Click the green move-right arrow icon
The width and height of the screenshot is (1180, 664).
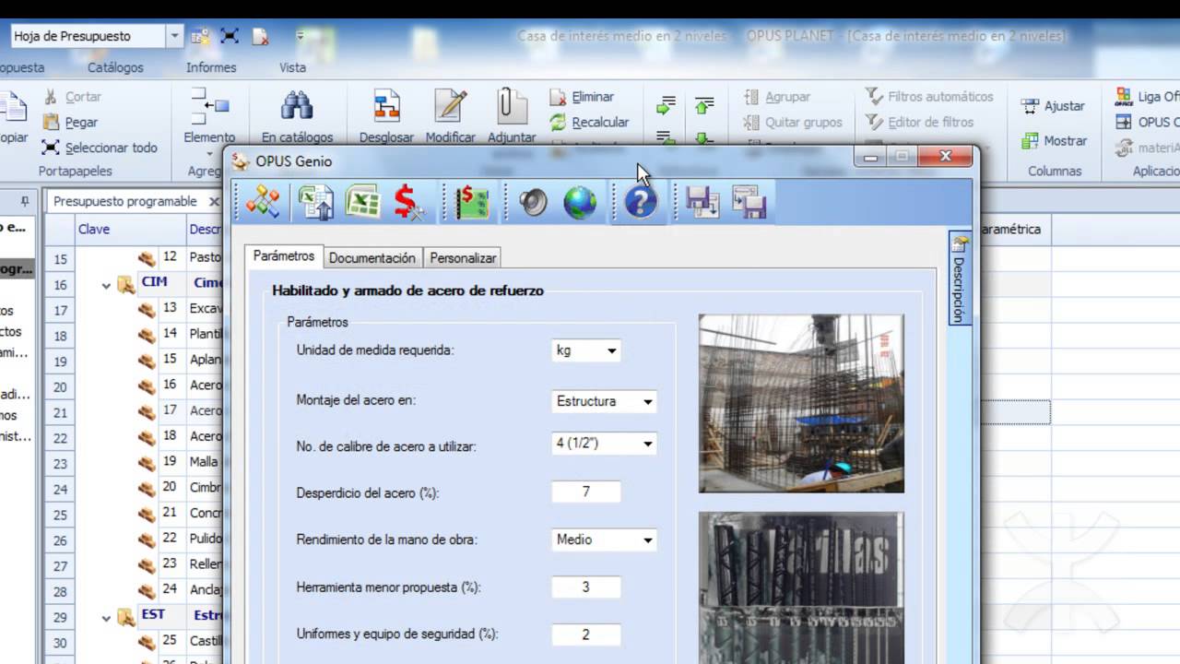click(666, 106)
